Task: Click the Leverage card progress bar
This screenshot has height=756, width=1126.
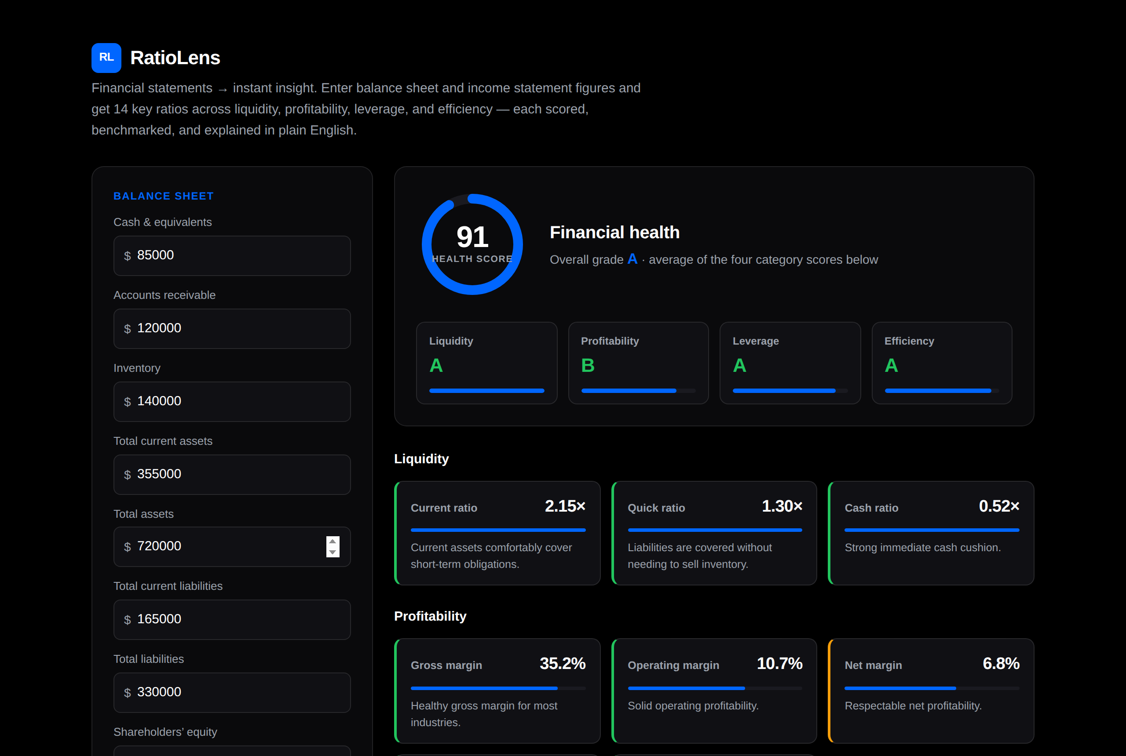Action: point(790,391)
